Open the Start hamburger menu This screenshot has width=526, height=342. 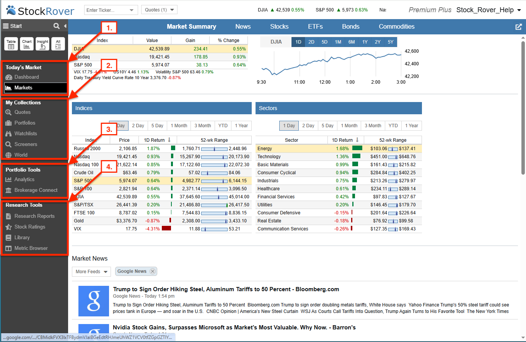tap(12, 26)
